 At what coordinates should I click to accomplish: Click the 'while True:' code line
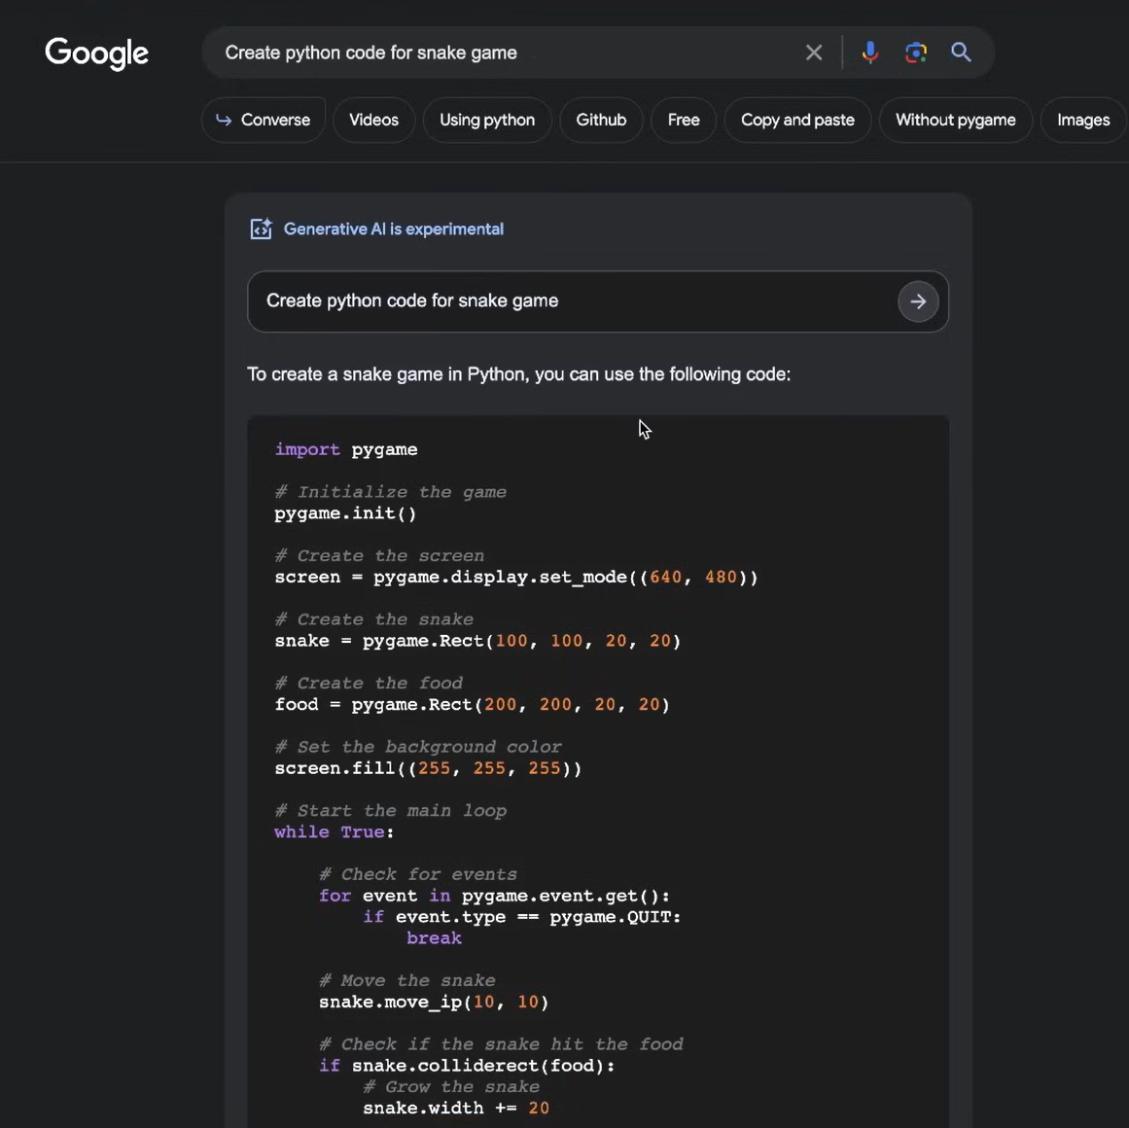[x=335, y=832]
